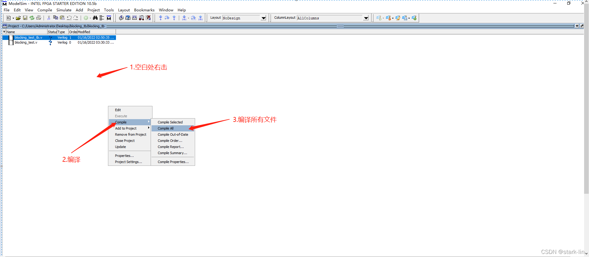Click the Find binoculars icon
Image resolution: width=589 pixels, height=257 pixels.
(95, 18)
